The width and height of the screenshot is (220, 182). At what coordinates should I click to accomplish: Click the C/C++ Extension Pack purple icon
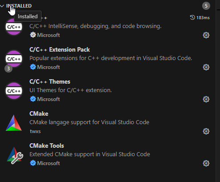[x=14, y=59]
